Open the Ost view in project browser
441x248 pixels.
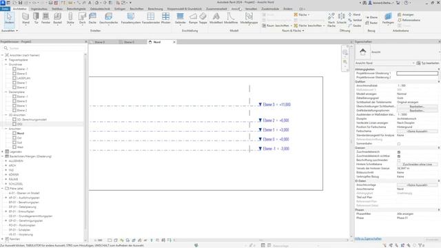pos(19,138)
